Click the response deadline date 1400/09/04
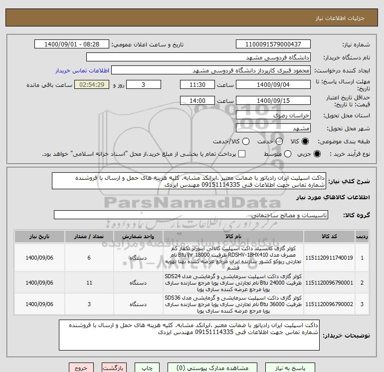Viewport: 384px width, 372px height. pyautogui.click(x=273, y=84)
